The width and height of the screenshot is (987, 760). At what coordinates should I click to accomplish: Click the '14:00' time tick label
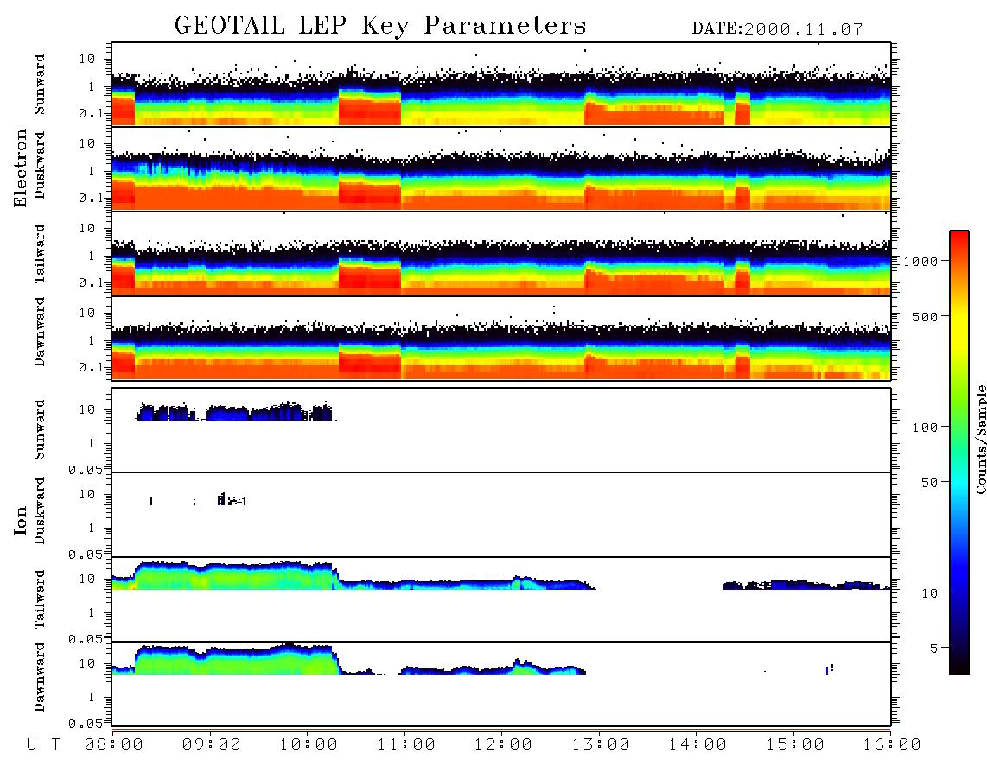click(697, 744)
